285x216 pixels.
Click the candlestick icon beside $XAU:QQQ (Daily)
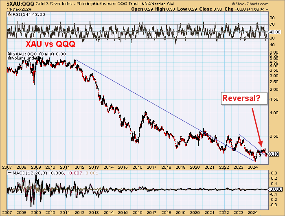coord(10,54)
